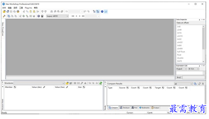Open the Plug-Ins menu

pos(28,8)
